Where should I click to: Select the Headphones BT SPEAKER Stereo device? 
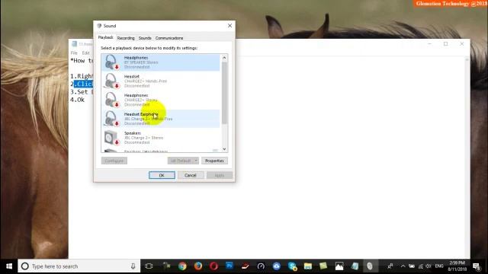coord(161,62)
